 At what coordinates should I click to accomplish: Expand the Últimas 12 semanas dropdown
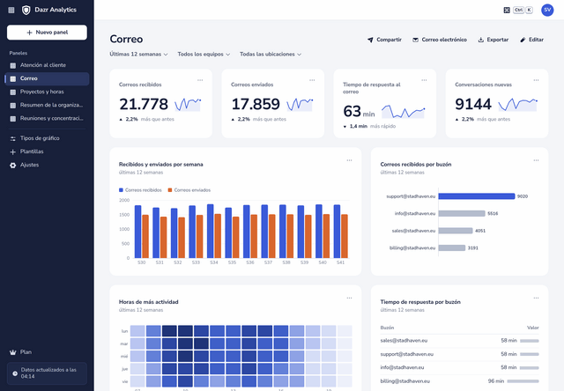point(139,55)
